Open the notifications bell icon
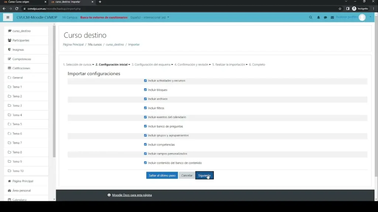The image size is (378, 212). pos(319,17)
